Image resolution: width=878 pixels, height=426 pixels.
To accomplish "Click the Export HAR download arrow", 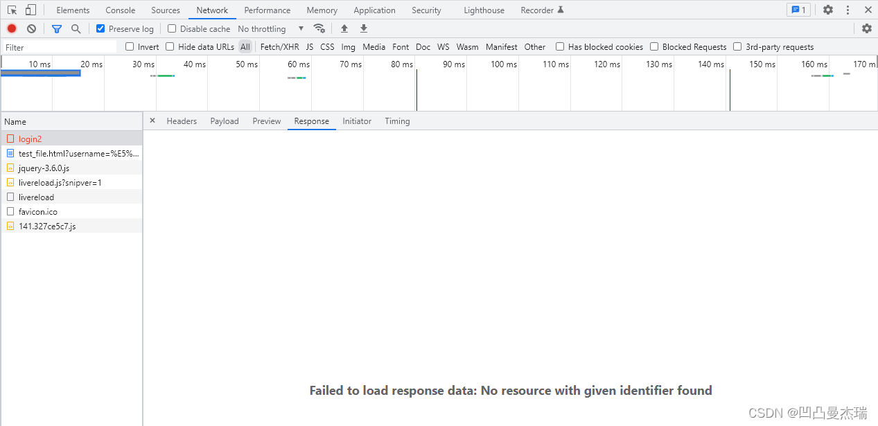I will (x=364, y=29).
